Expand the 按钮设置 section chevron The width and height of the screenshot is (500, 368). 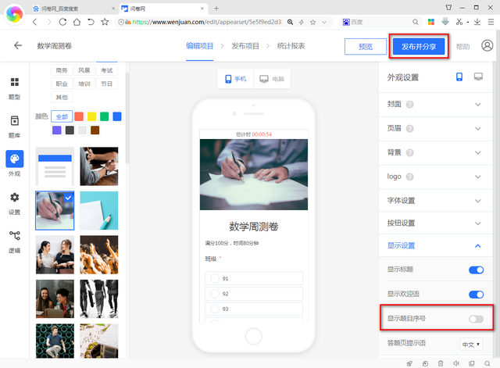click(477, 223)
